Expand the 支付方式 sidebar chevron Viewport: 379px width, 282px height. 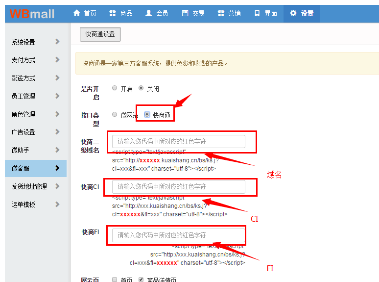(57, 60)
